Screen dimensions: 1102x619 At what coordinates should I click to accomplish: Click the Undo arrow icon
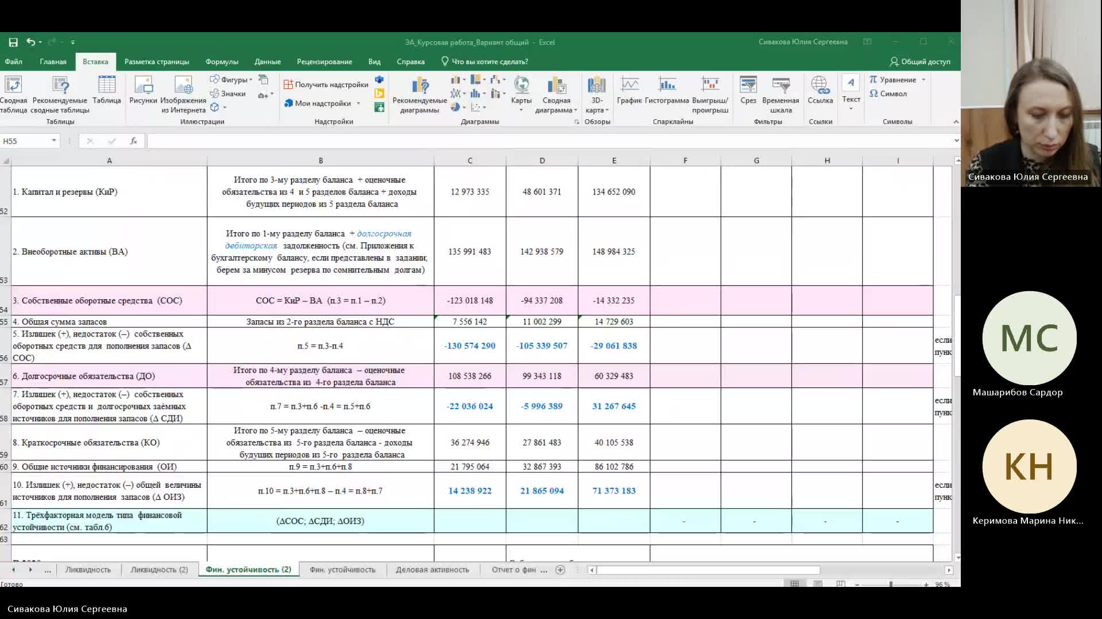[x=30, y=42]
